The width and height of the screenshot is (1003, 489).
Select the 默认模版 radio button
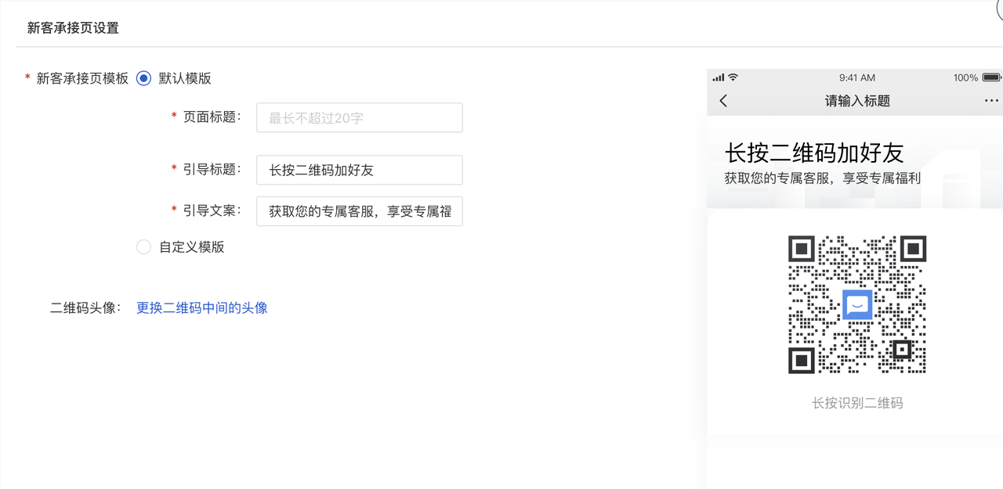(143, 78)
